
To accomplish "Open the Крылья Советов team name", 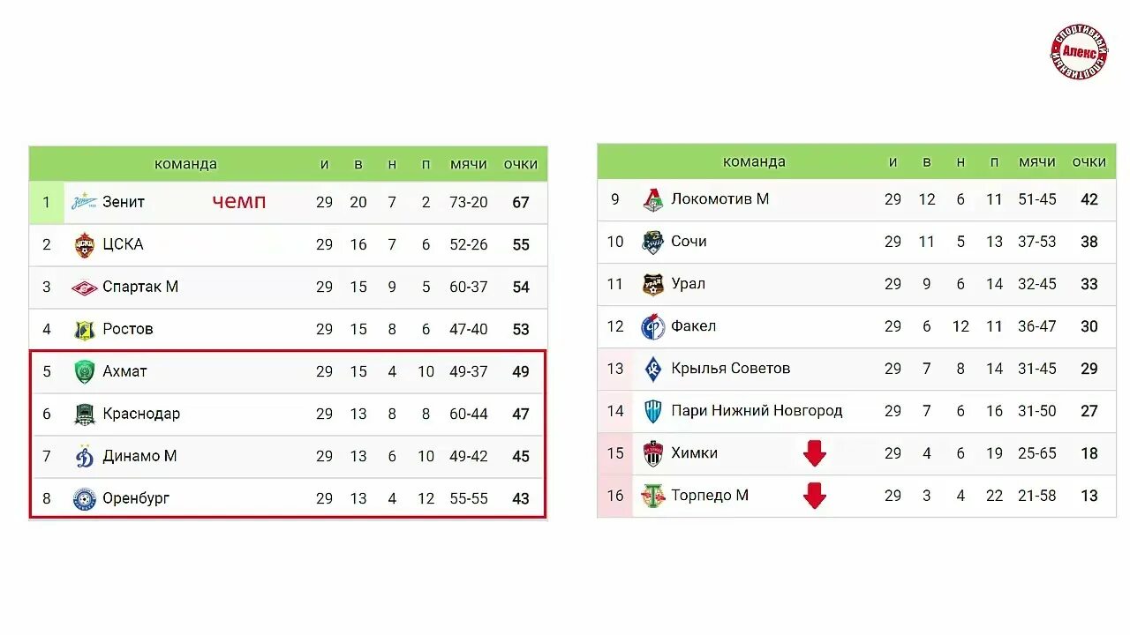I will (x=730, y=369).
